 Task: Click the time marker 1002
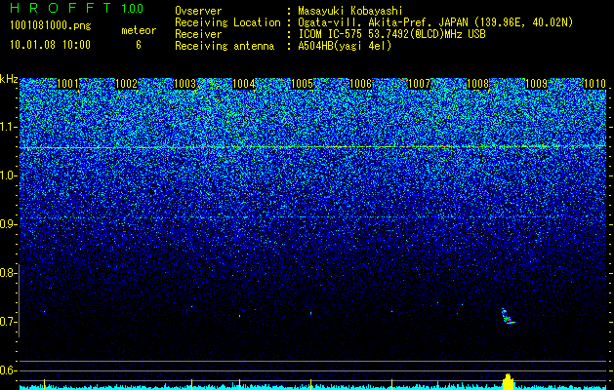[127, 84]
